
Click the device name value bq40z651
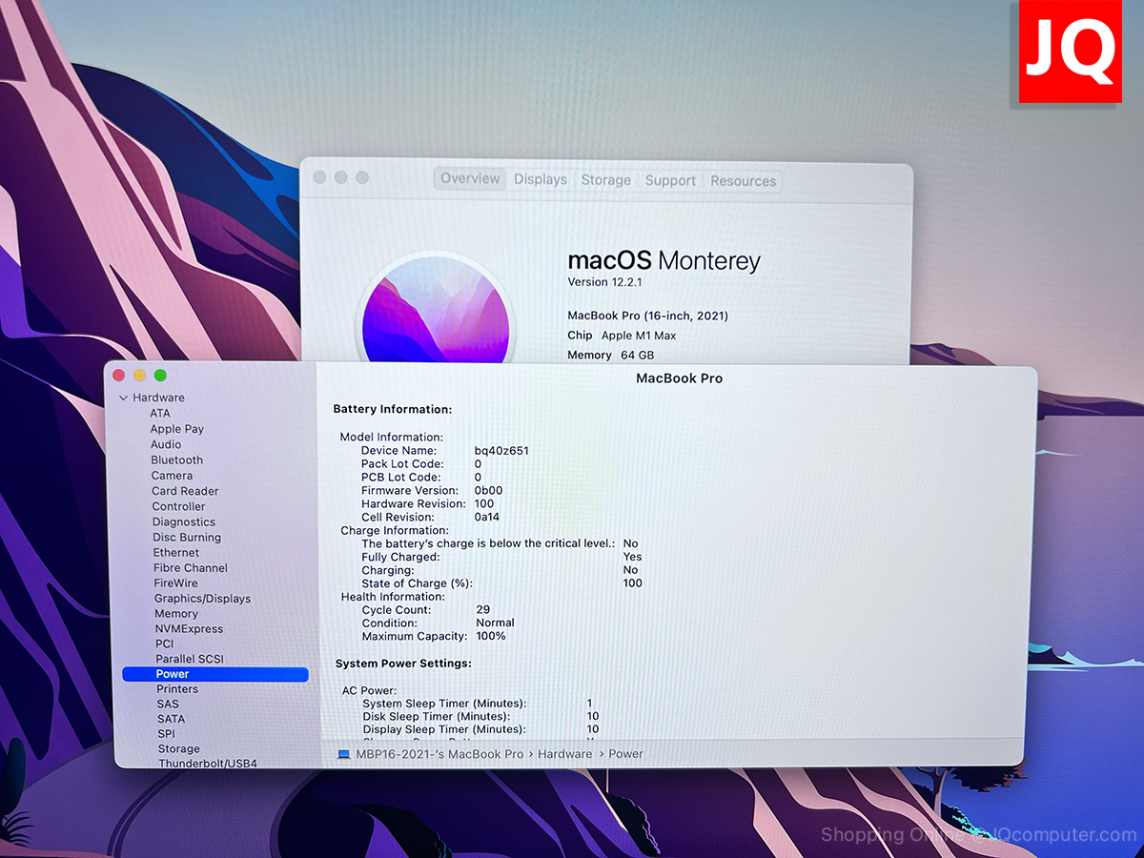501,451
